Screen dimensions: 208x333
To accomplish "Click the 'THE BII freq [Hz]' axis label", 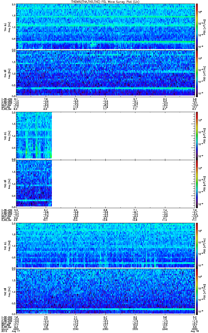I will [x=7, y=291].
